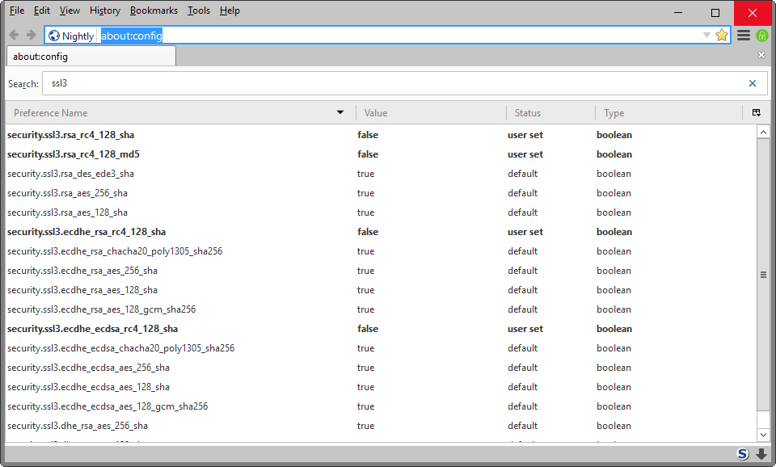Select security.ssl3.ecdhe_ecdsa_rc4_128_sha preference
The width and height of the screenshot is (776, 467).
(x=92, y=329)
